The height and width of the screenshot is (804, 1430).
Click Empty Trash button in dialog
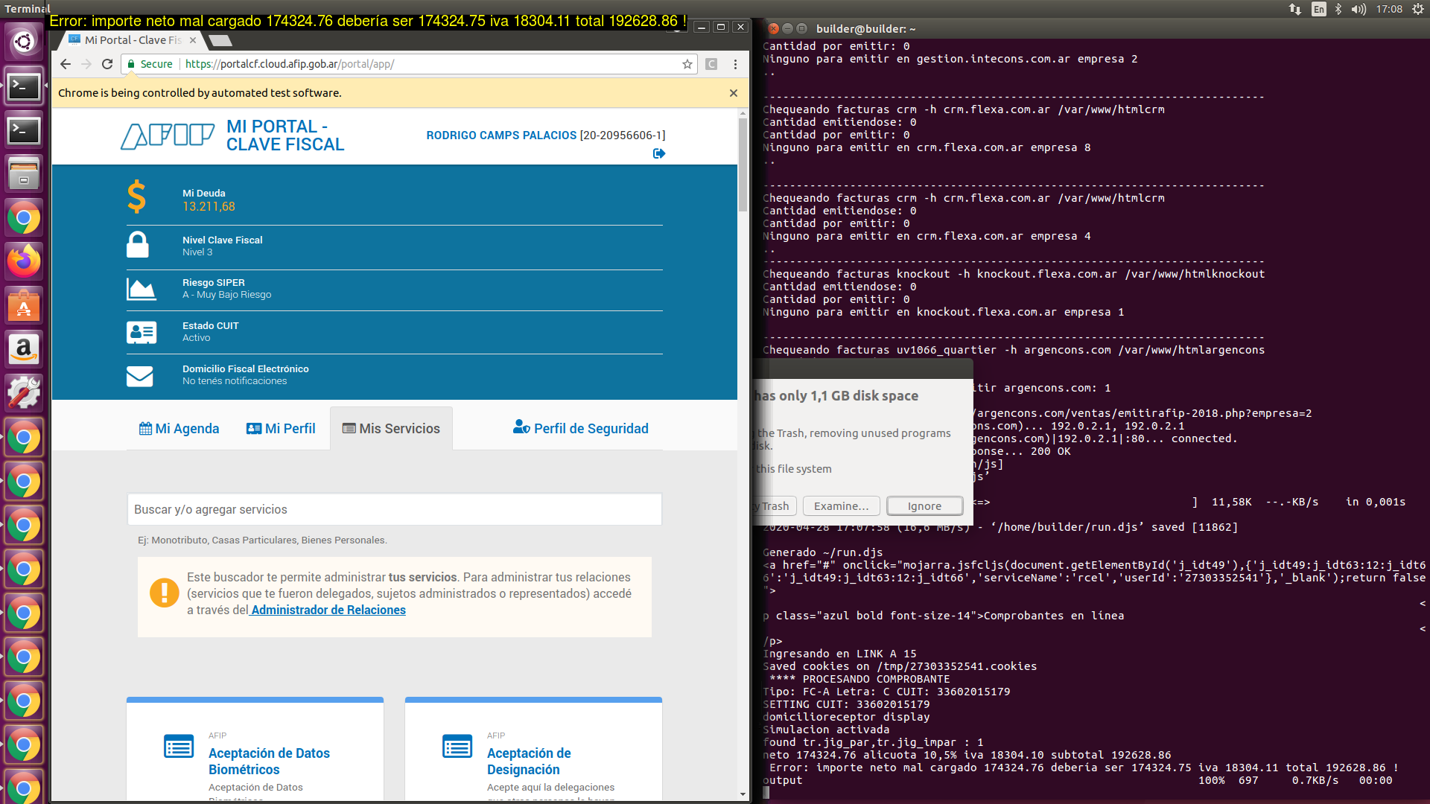coord(775,506)
